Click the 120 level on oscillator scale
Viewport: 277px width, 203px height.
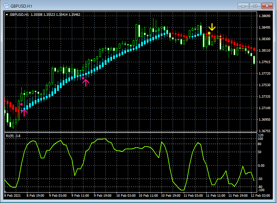[x=261, y=135]
